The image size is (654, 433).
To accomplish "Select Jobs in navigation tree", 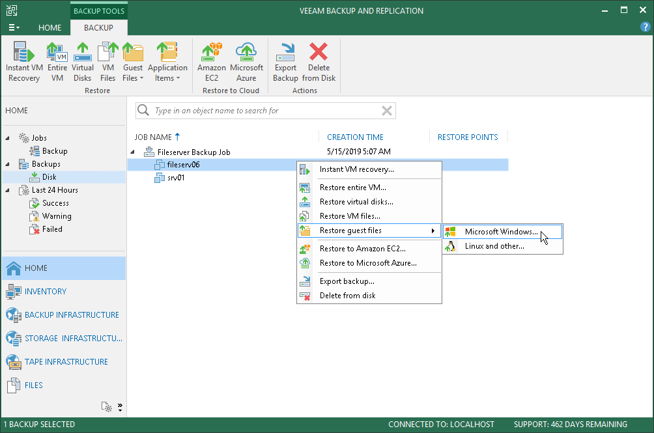I will [x=33, y=138].
